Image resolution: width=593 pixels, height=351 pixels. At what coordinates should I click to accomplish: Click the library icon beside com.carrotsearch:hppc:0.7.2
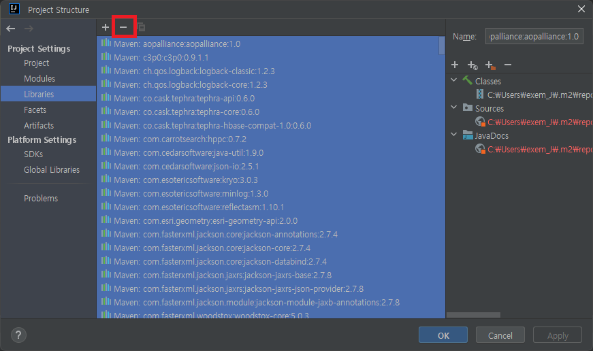coord(106,138)
